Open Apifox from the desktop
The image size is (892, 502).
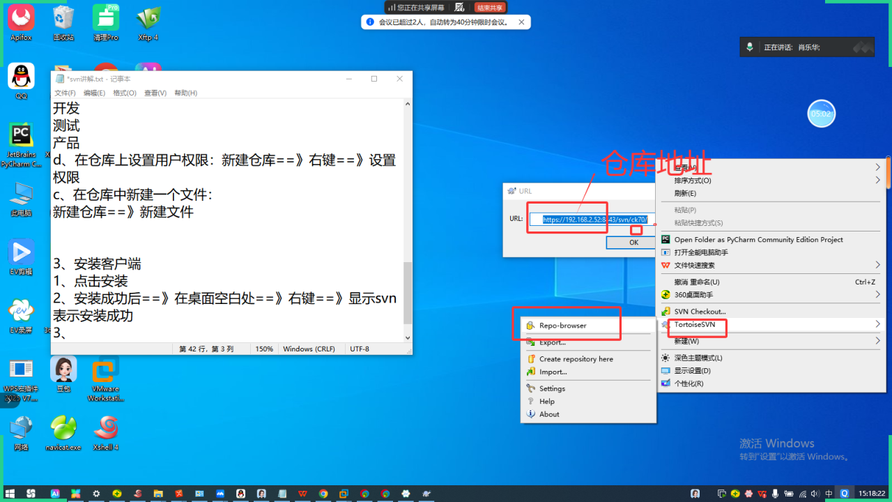(21, 21)
